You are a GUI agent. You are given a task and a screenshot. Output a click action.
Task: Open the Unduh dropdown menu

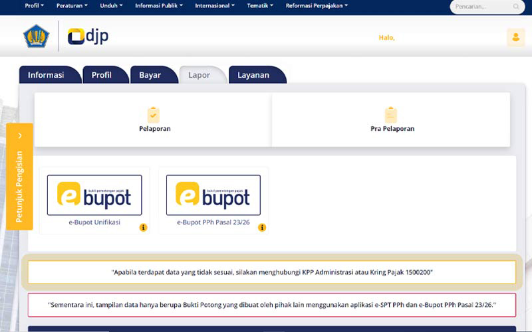(111, 6)
